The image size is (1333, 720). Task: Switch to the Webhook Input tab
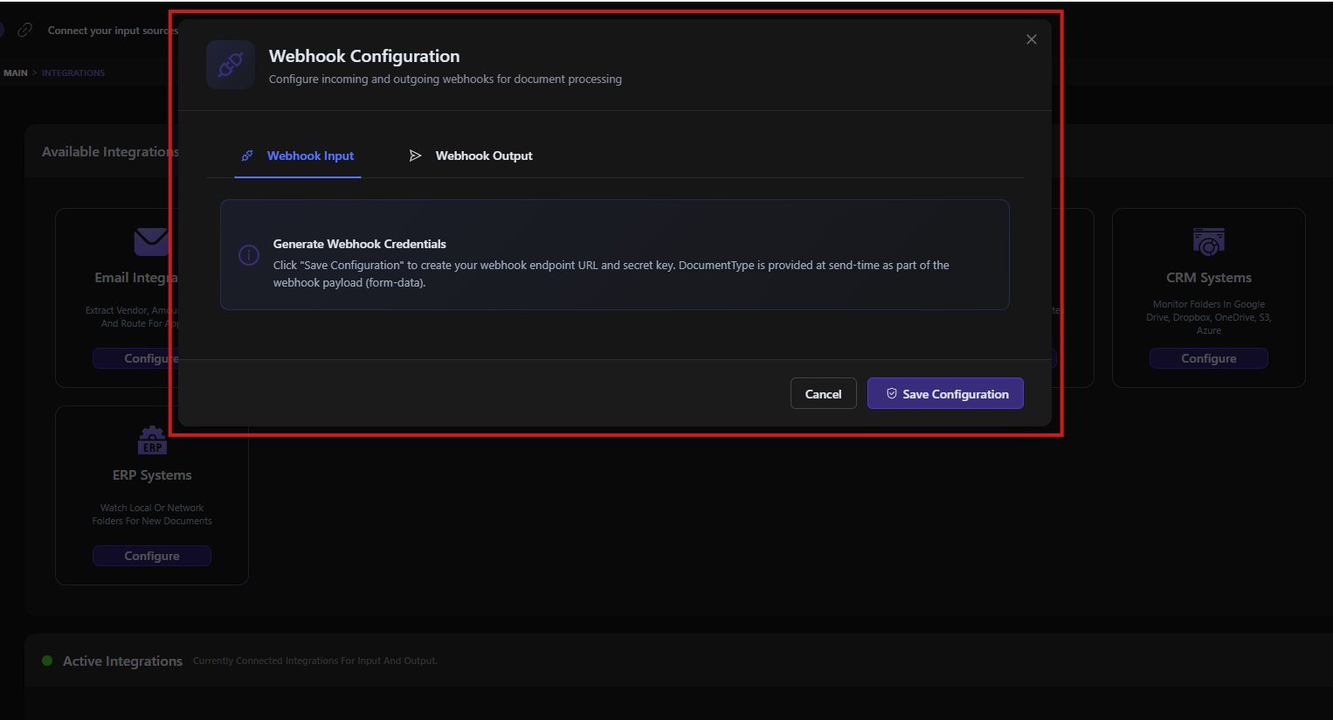[298, 156]
